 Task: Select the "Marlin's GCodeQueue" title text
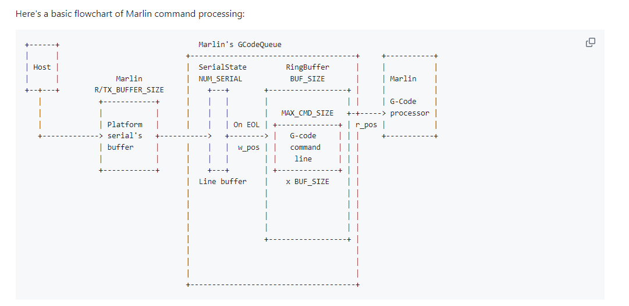click(x=240, y=44)
